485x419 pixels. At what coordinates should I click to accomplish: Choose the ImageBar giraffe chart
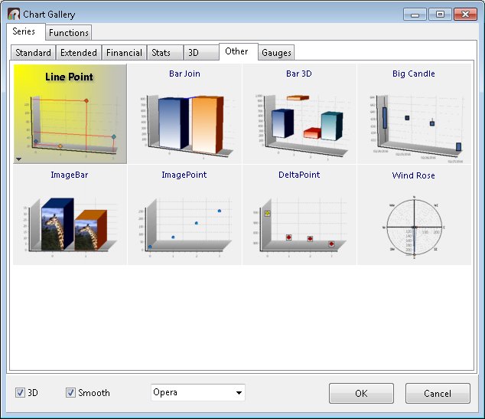70,217
